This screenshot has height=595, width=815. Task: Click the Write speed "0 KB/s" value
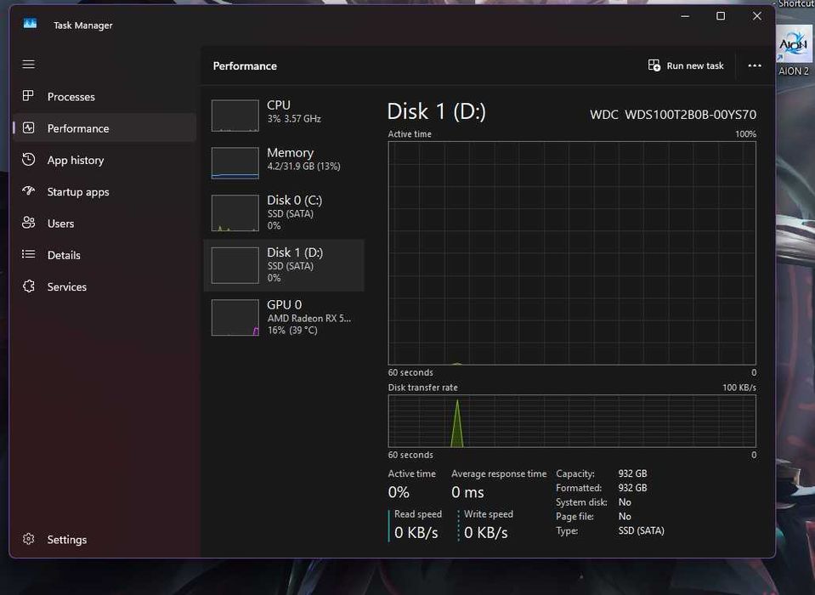(x=486, y=533)
